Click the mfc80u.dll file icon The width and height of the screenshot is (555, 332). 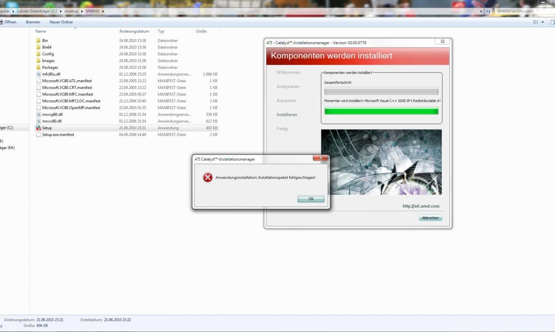(x=38, y=74)
